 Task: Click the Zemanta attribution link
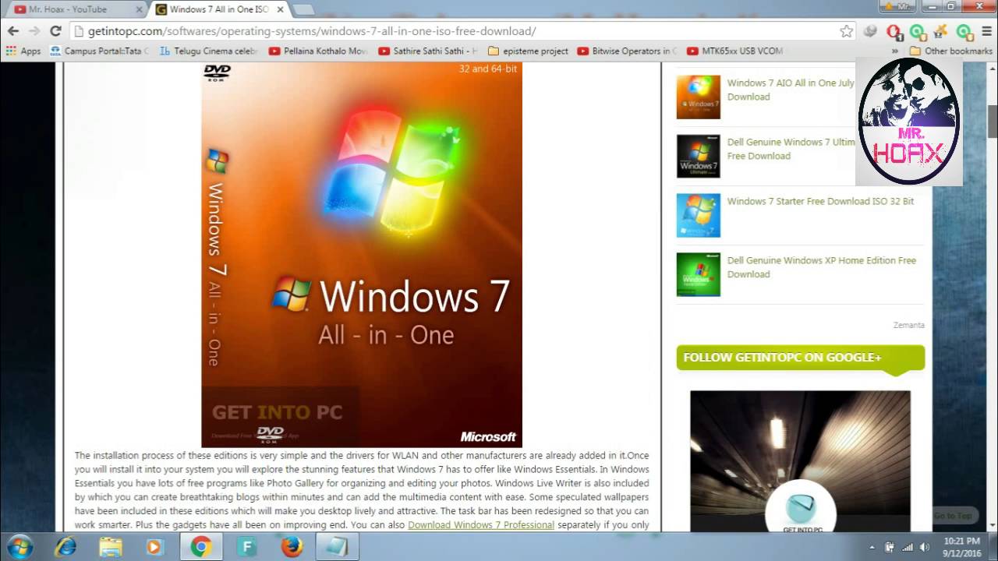coord(908,325)
